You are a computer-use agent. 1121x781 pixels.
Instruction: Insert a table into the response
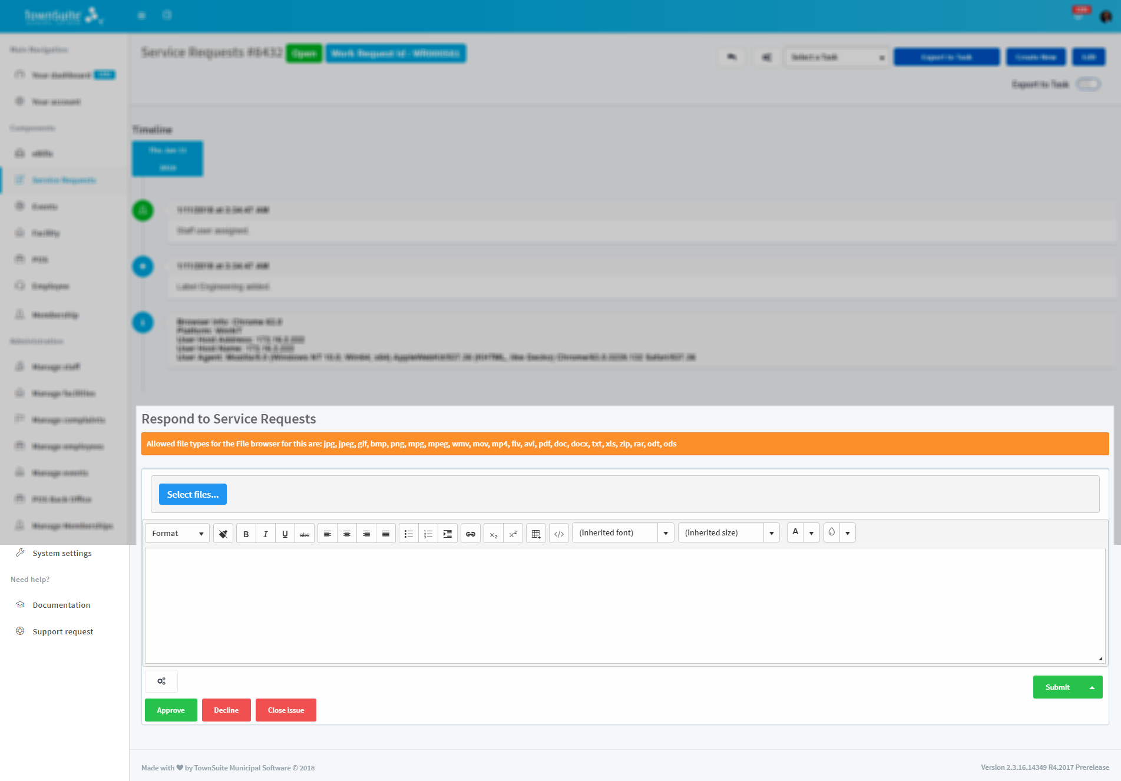pyautogui.click(x=536, y=532)
